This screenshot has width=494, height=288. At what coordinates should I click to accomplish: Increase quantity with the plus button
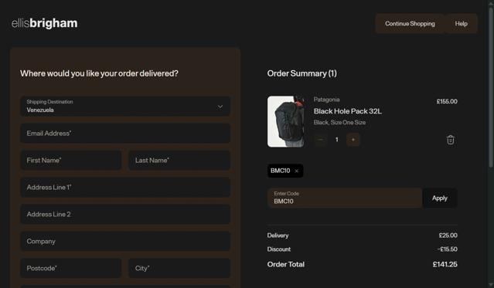click(x=353, y=140)
